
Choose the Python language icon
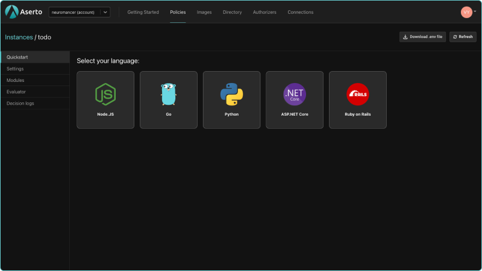click(x=231, y=95)
